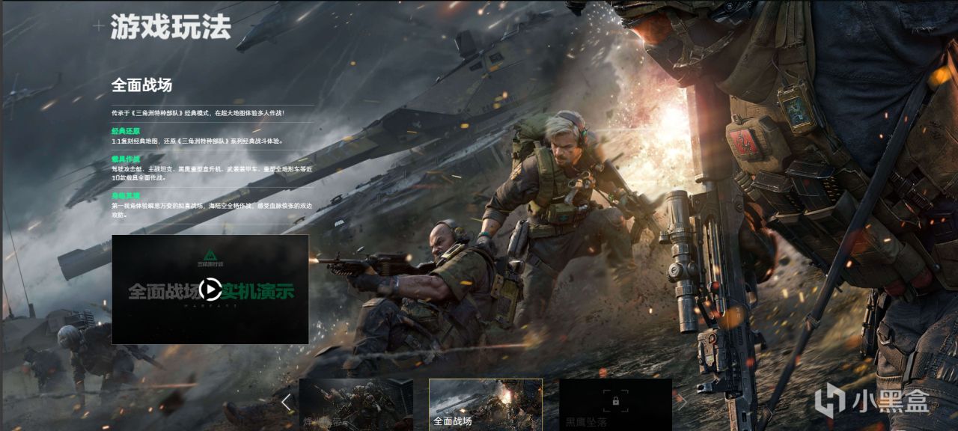
Task: Click the line starting with 传承于《三角洲特种部队》
Action: (x=198, y=113)
